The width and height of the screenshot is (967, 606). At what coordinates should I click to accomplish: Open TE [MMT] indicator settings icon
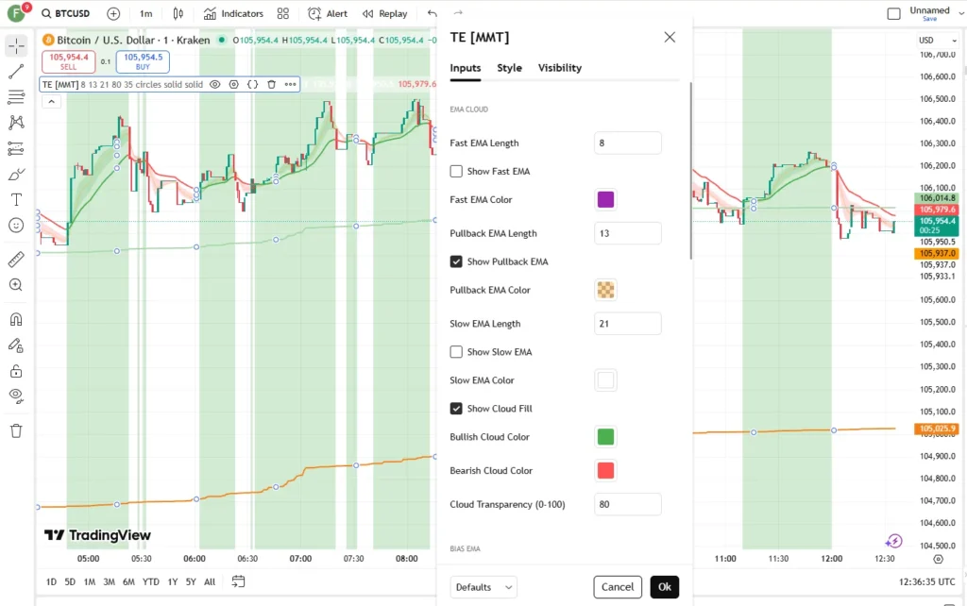point(234,84)
